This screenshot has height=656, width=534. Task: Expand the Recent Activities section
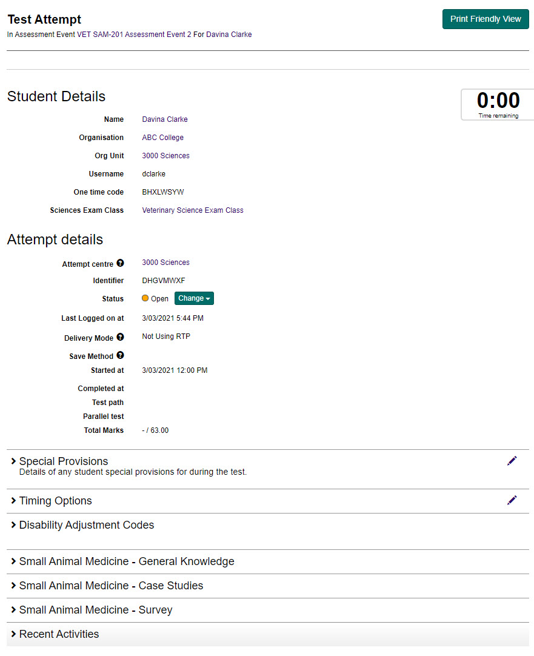point(59,634)
